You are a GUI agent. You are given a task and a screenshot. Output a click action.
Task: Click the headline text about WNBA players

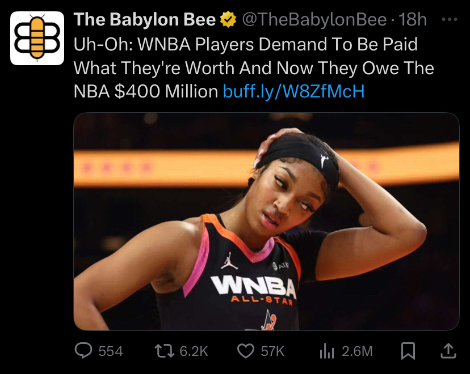click(254, 68)
